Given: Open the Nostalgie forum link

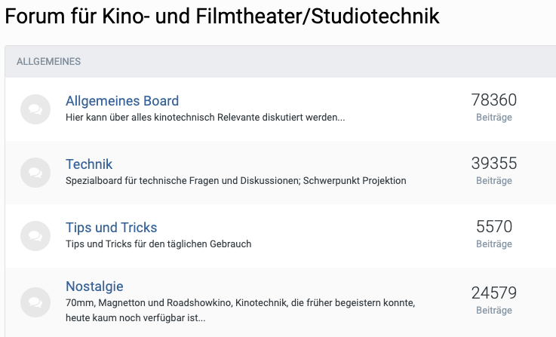Looking at the screenshot, I should pyautogui.click(x=94, y=286).
